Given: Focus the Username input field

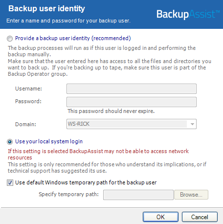Looking at the screenshot, I should 132,89.
